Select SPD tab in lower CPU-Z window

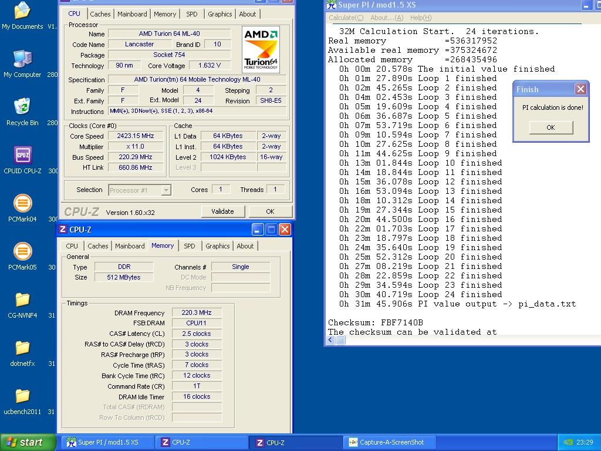190,246
